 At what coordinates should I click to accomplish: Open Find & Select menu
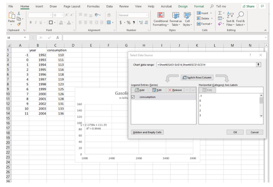tap(240, 19)
